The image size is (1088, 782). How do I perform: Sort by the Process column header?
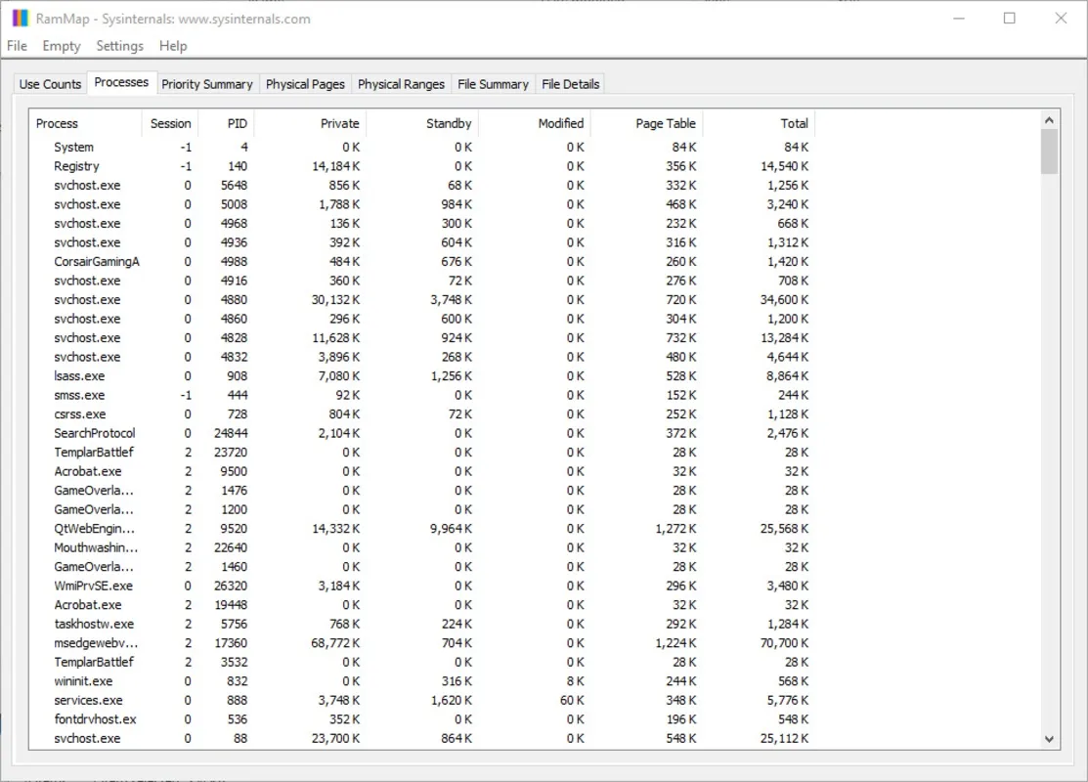pos(86,123)
